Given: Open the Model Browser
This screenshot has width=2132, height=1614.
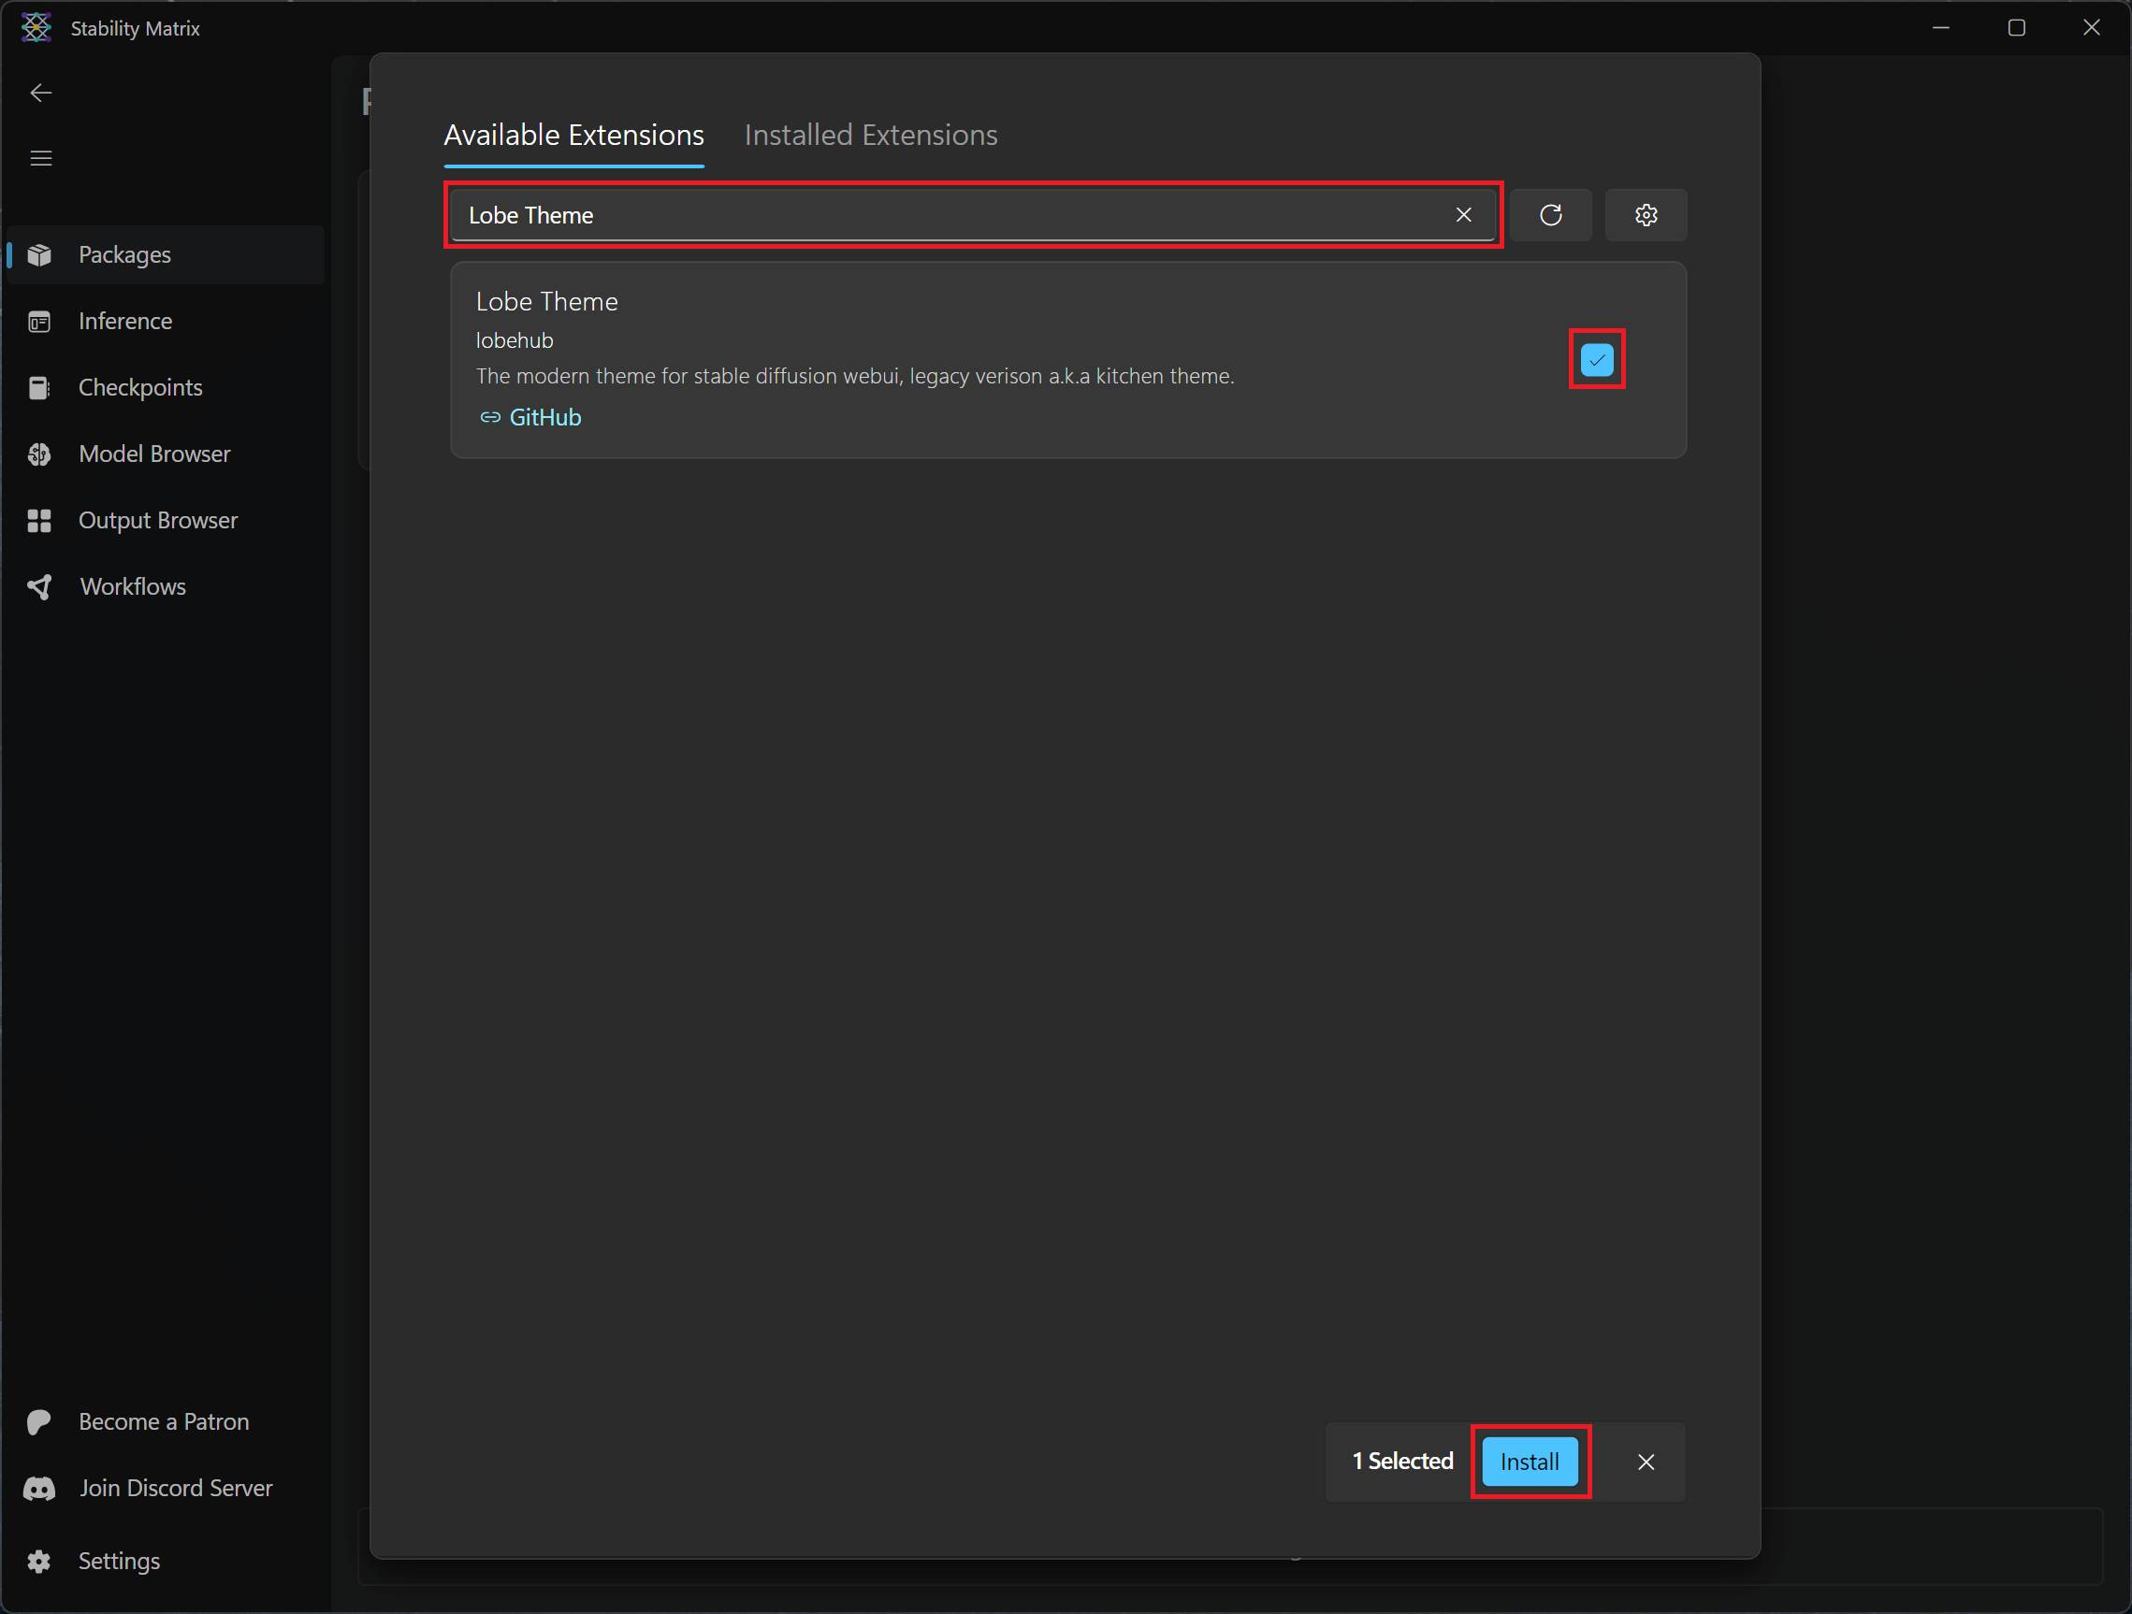Looking at the screenshot, I should pos(154,454).
